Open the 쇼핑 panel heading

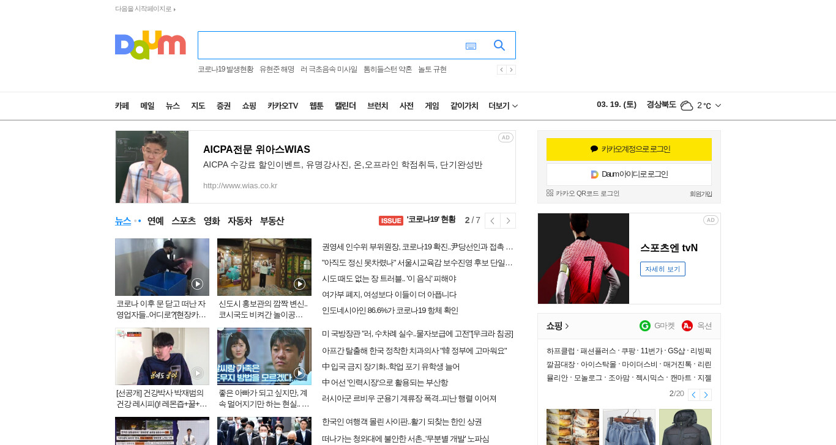[558, 326]
